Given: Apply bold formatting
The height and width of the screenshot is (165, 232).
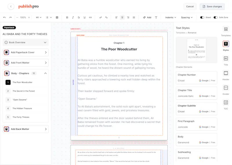Looking at the screenshot, I should [67, 17].
